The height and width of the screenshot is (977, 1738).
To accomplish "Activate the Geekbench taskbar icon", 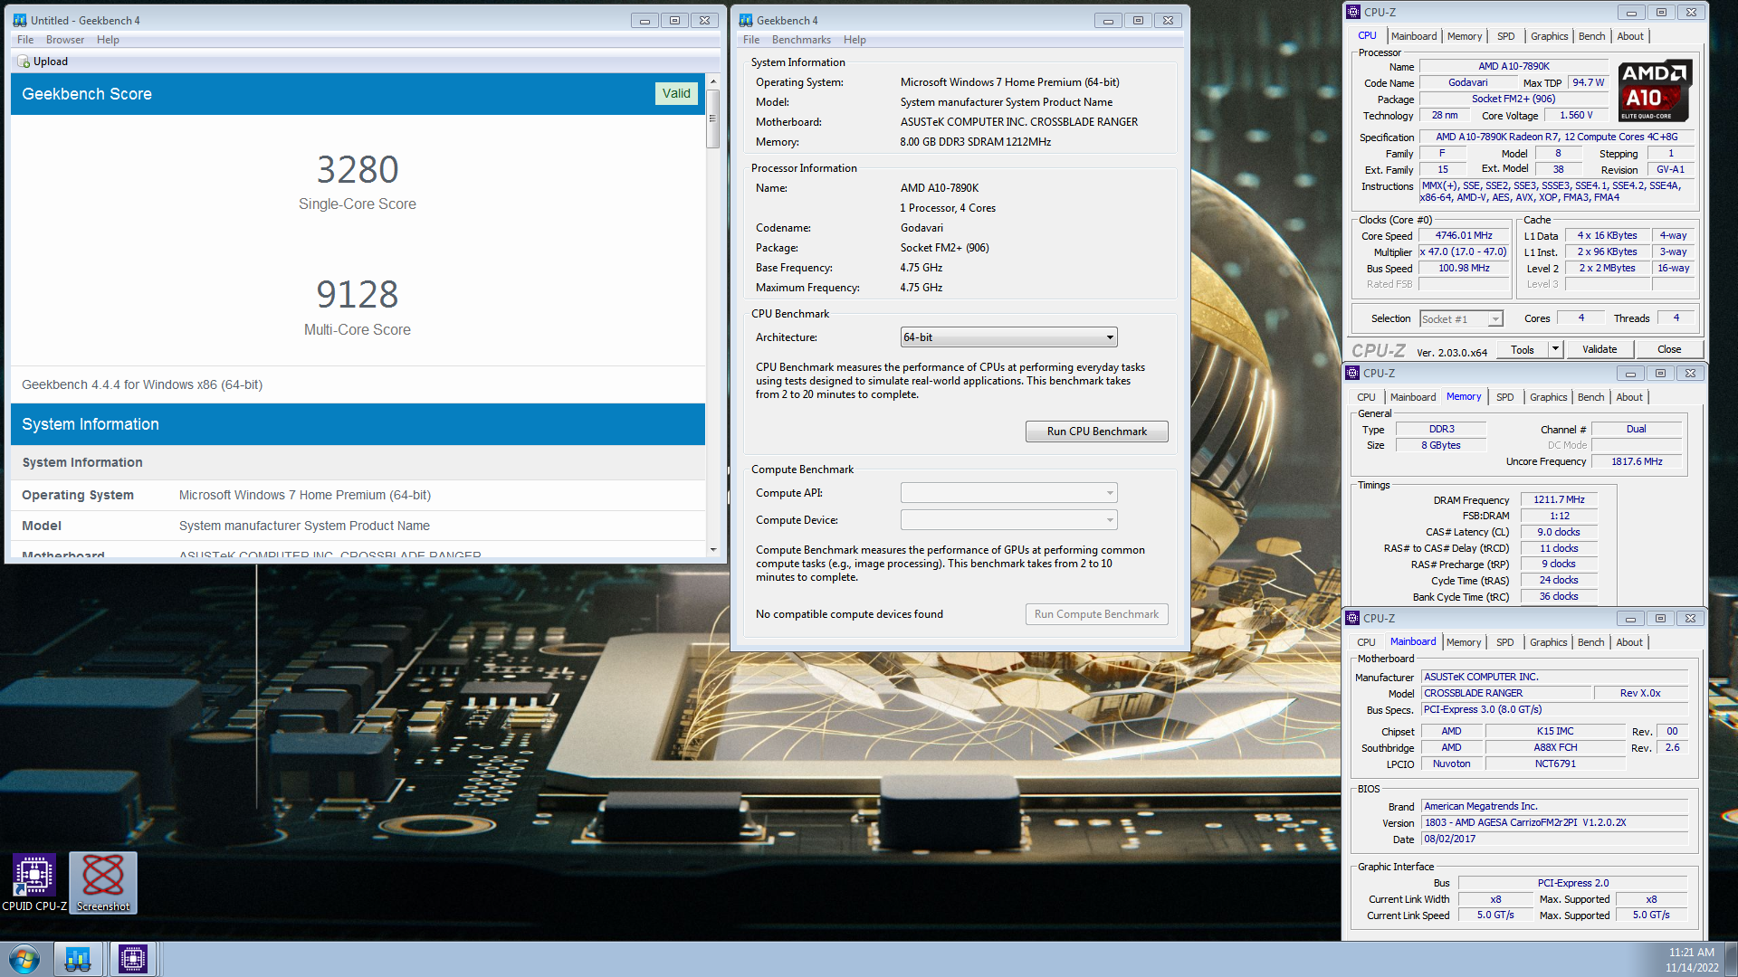I will 78,959.
